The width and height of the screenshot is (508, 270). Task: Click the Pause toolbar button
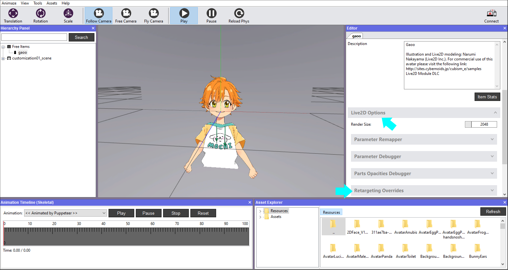(211, 15)
